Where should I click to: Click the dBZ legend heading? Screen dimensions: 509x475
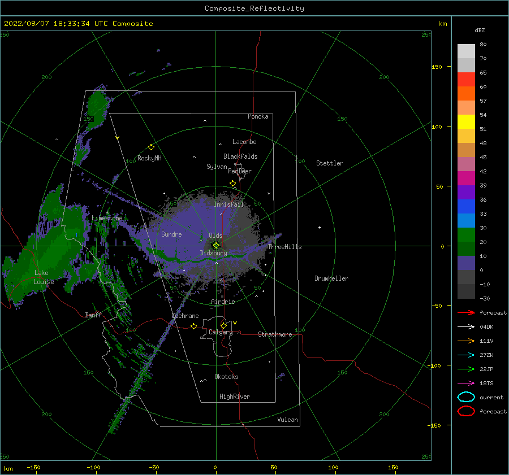(x=480, y=30)
